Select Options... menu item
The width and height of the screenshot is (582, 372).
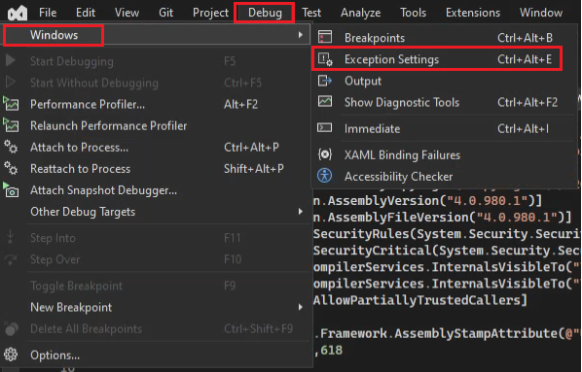tap(156, 355)
